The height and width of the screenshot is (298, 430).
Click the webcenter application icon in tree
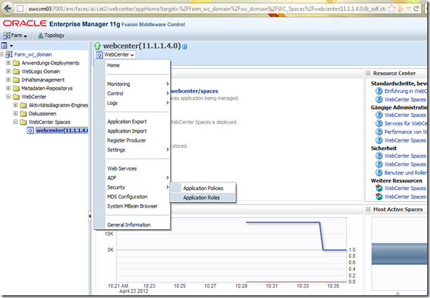30,130
